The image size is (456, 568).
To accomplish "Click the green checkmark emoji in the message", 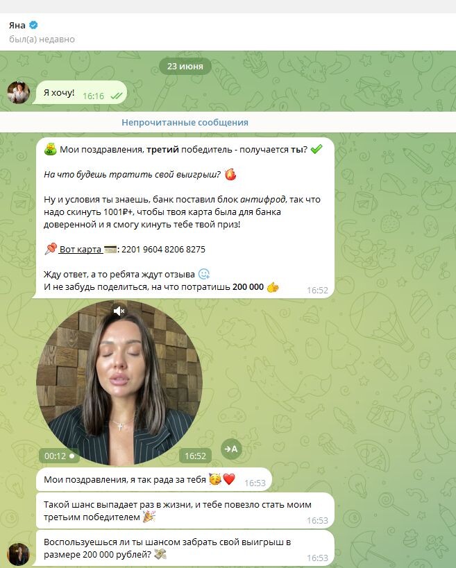I will 316,149.
